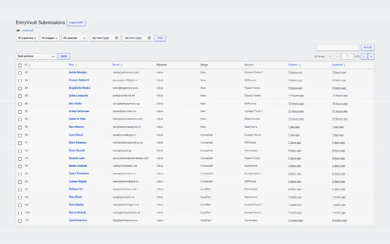Image resolution: width=390 pixels, height=244 pixels.
Task: Click the sort arrows beside Created column
Action: click(300, 65)
